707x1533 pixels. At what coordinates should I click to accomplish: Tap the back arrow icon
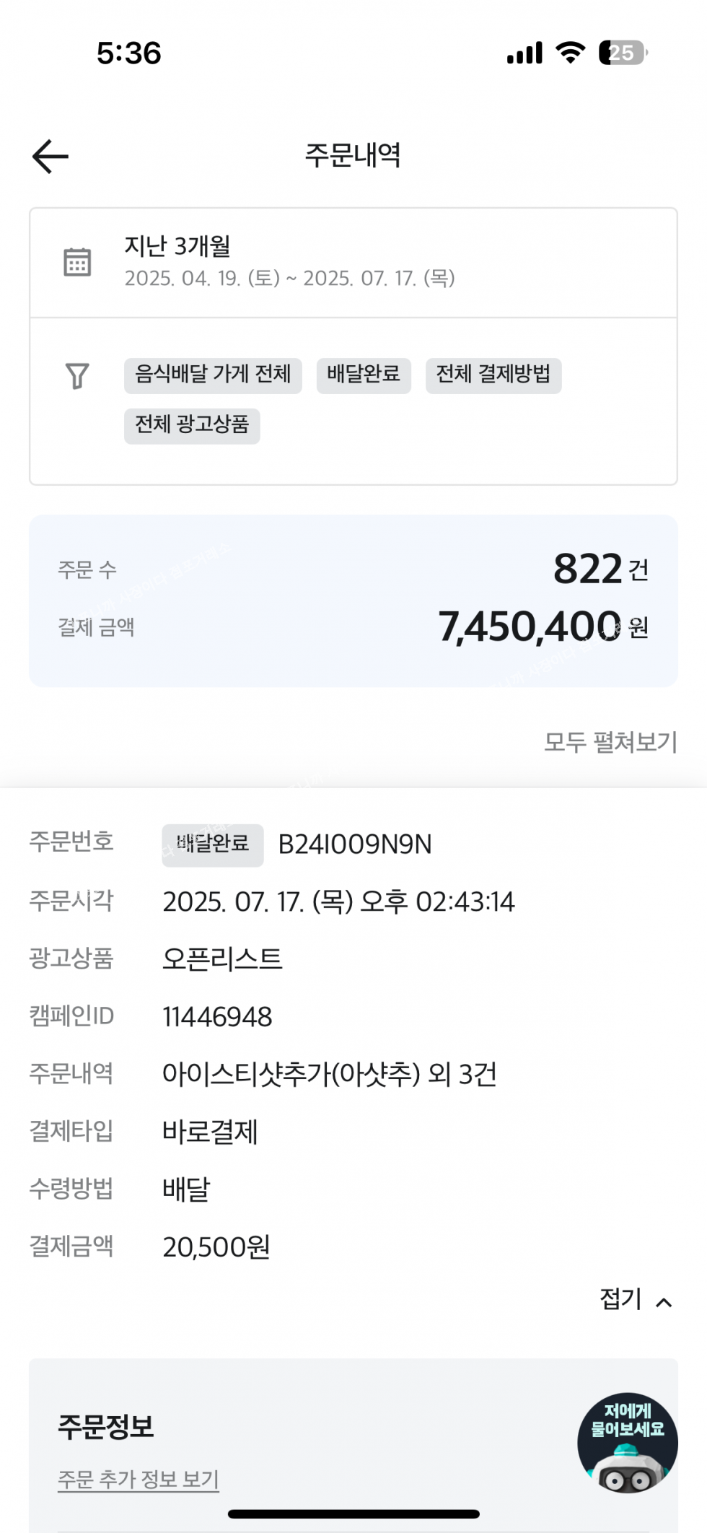pos(50,156)
